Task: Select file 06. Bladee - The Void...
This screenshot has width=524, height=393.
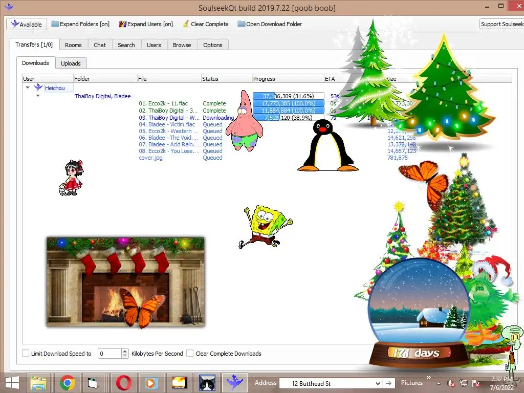Action: (x=169, y=138)
